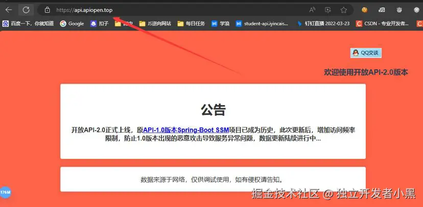Open the 176M floating badge
This screenshot has width=423, height=207.
point(5,192)
